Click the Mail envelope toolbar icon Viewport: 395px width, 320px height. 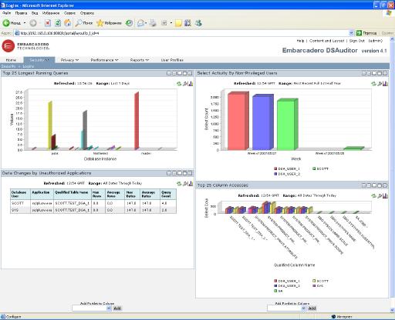tap(140, 23)
